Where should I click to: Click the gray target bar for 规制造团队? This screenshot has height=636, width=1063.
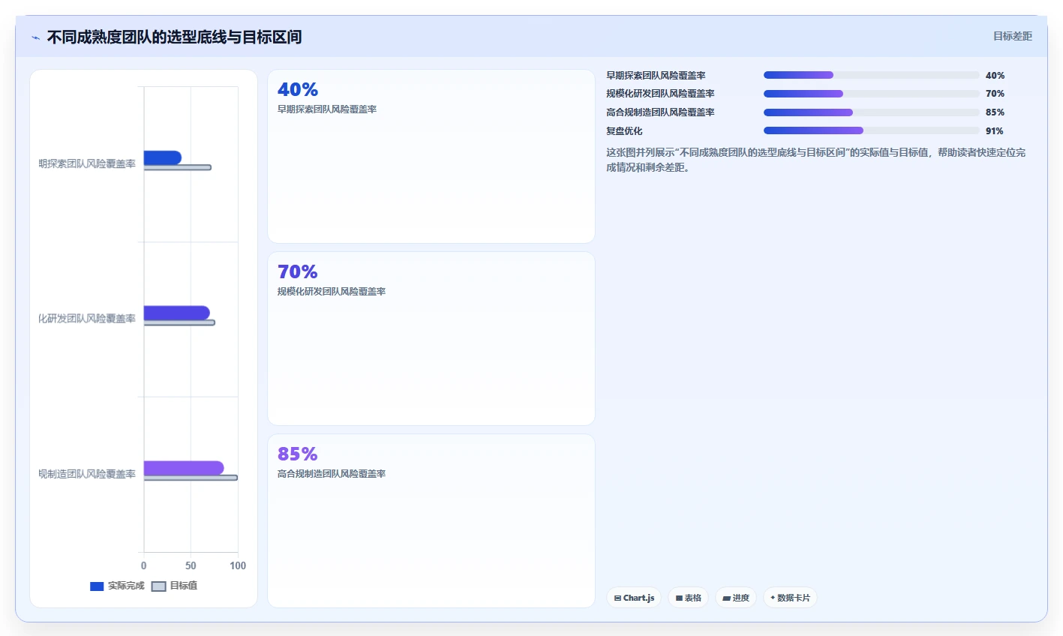coord(191,478)
